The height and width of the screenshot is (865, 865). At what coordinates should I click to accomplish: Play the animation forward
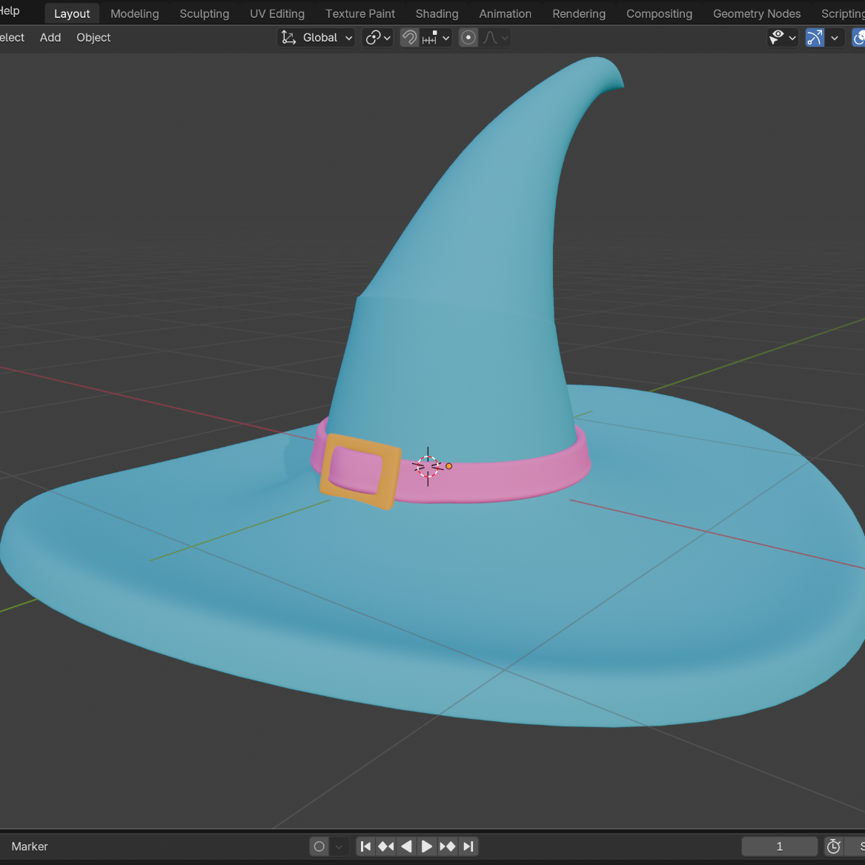(x=427, y=846)
